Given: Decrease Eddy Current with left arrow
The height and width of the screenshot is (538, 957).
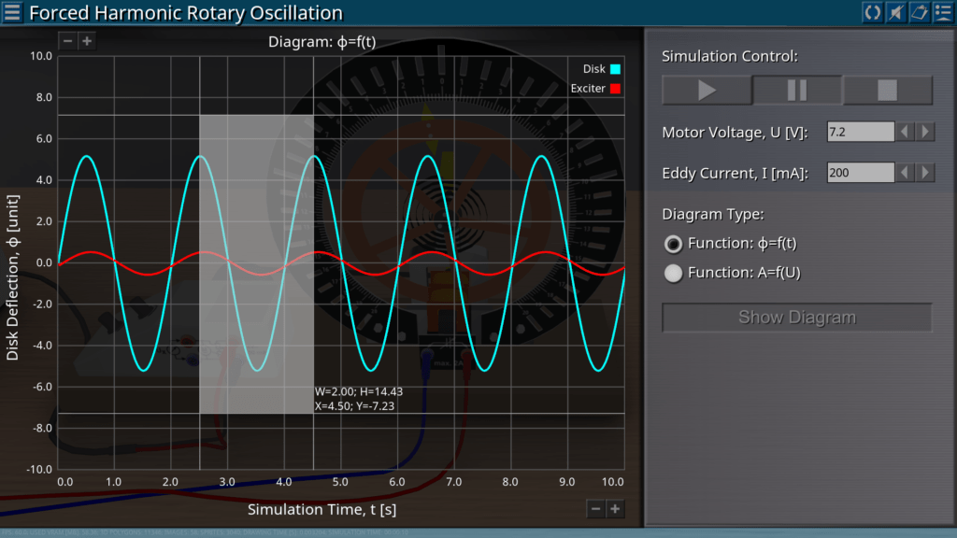Looking at the screenshot, I should 905,173.
